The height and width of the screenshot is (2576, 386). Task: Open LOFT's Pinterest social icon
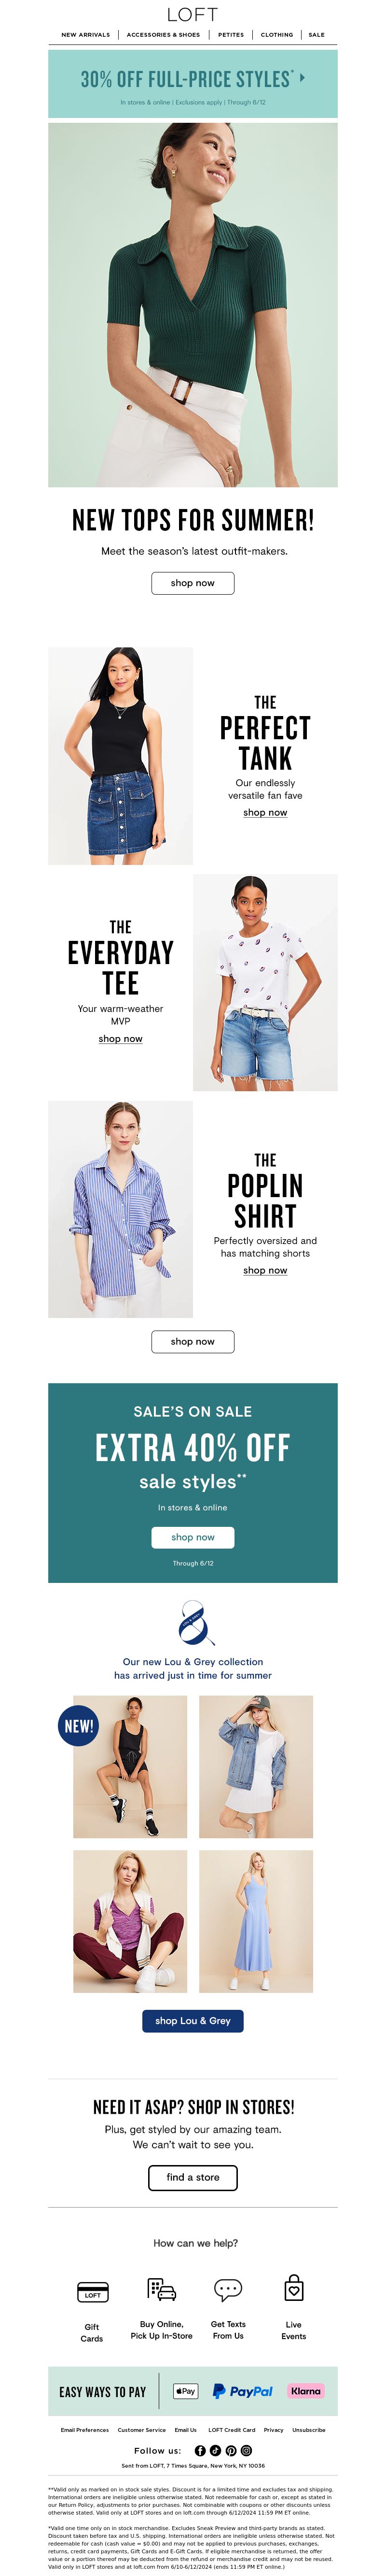[x=231, y=2450]
